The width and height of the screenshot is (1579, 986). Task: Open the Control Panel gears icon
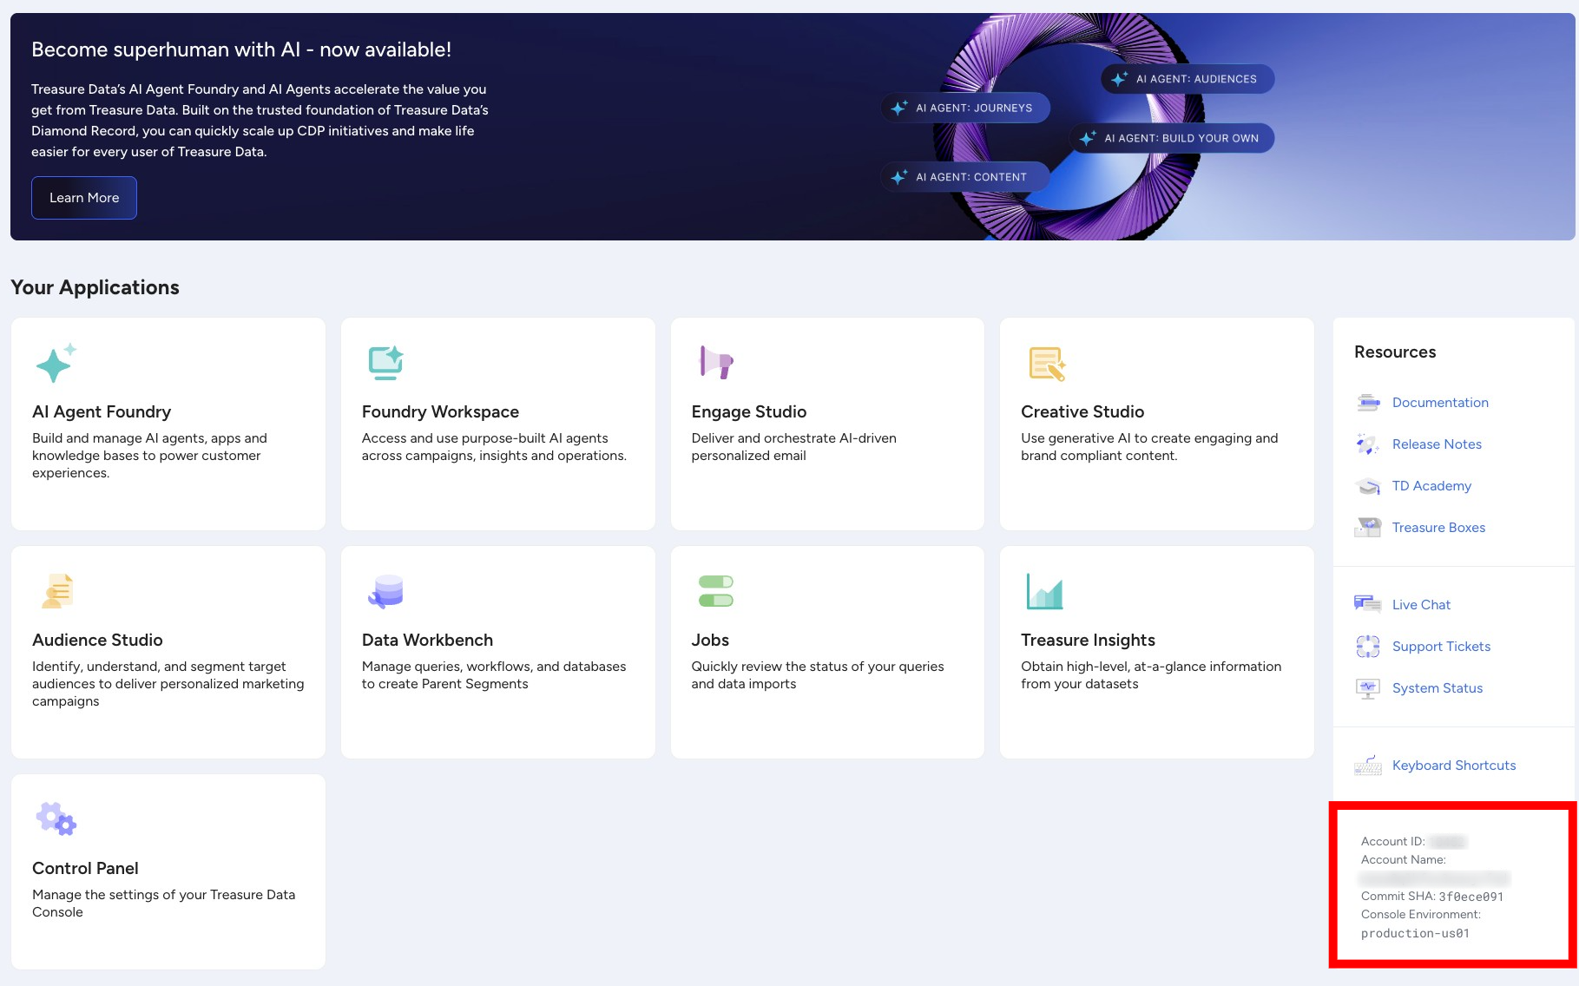pos(56,818)
